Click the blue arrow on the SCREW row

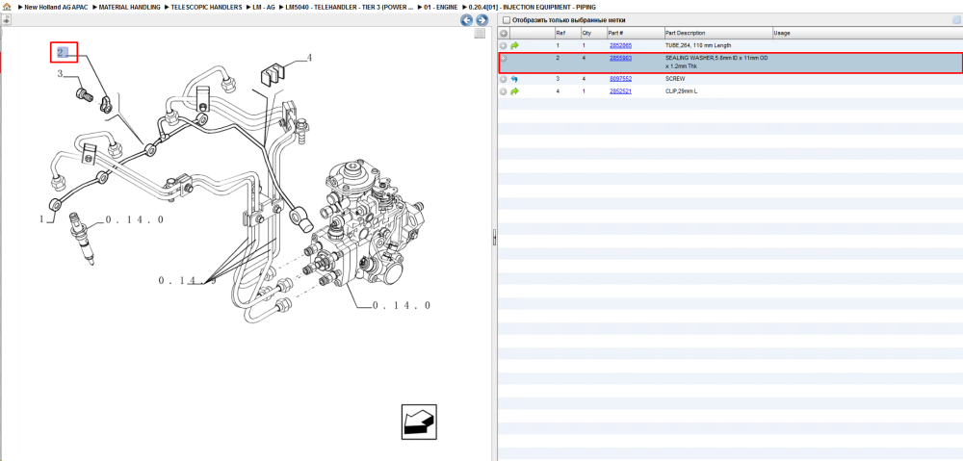(514, 79)
